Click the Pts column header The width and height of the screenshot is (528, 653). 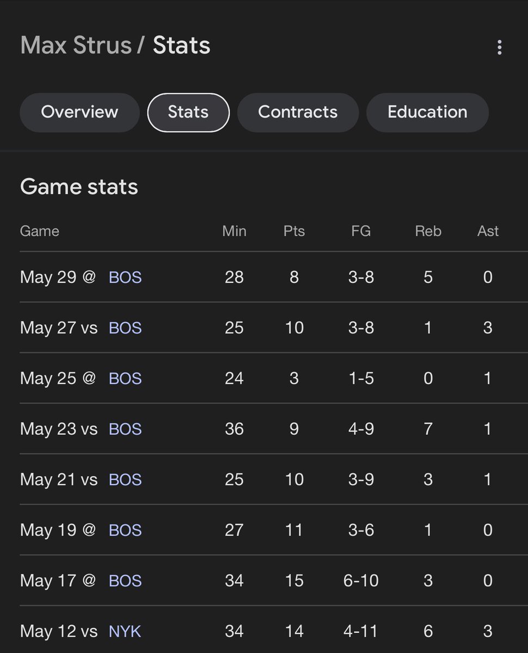(294, 231)
